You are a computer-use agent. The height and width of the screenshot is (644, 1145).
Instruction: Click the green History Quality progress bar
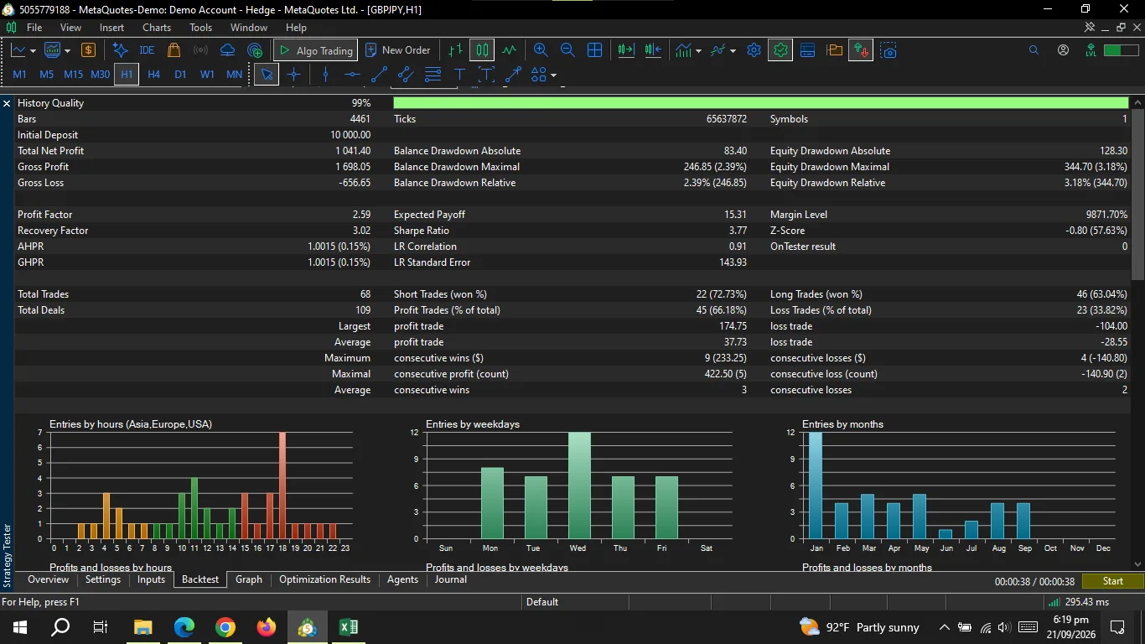[x=761, y=103]
